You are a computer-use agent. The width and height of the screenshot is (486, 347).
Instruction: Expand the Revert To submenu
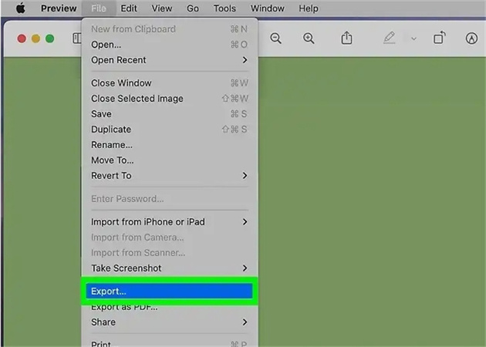pyautogui.click(x=169, y=176)
